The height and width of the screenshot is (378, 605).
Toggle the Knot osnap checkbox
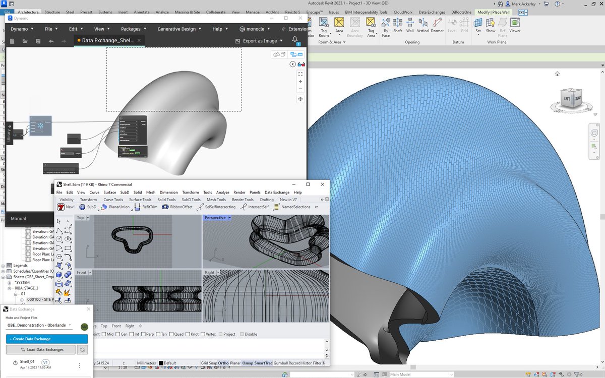point(188,334)
